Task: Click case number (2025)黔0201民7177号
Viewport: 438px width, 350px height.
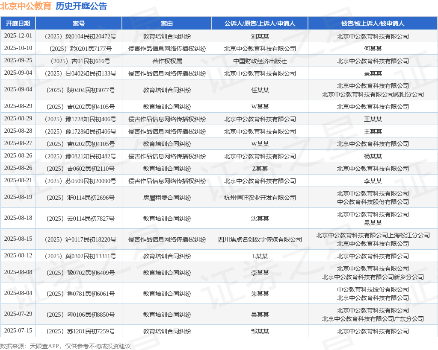Action: (x=80, y=49)
